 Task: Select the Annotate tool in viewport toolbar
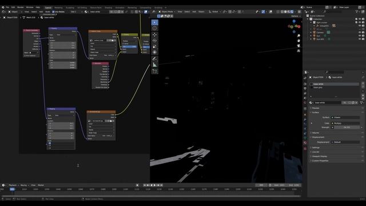point(154,59)
